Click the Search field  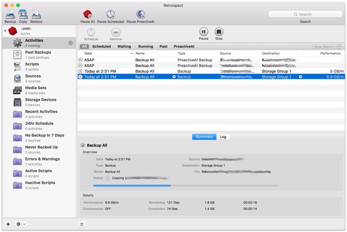point(305,14)
